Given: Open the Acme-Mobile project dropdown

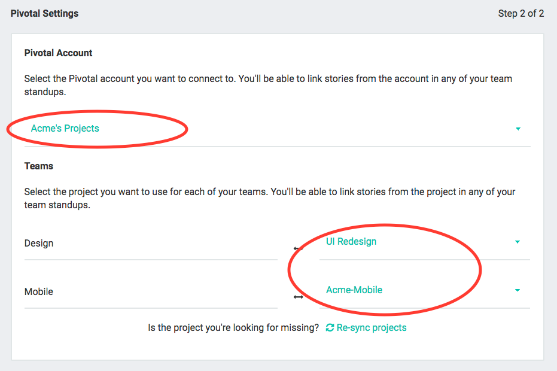Looking at the screenshot, I should pos(425,290).
